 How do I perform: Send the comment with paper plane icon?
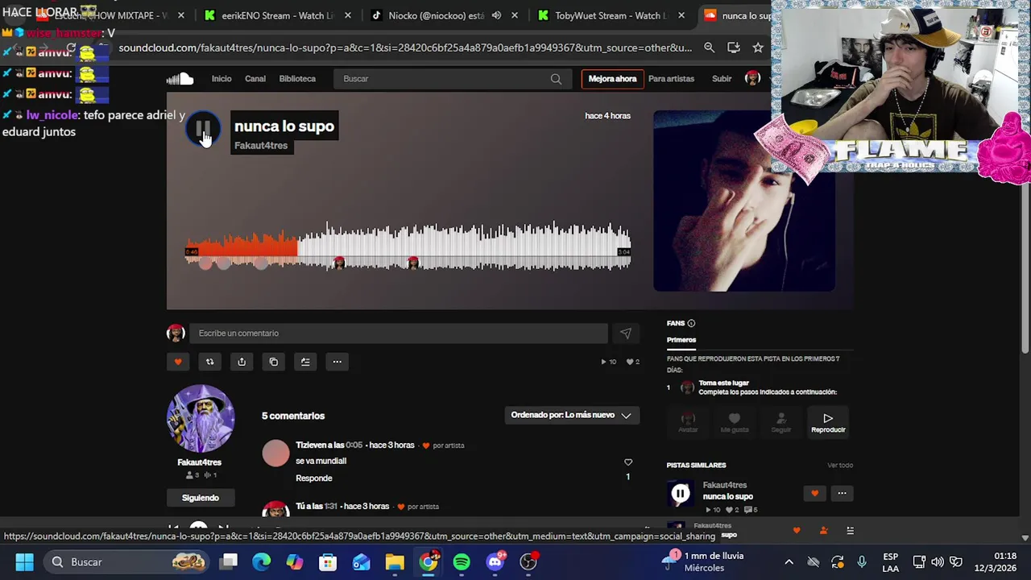tap(626, 333)
